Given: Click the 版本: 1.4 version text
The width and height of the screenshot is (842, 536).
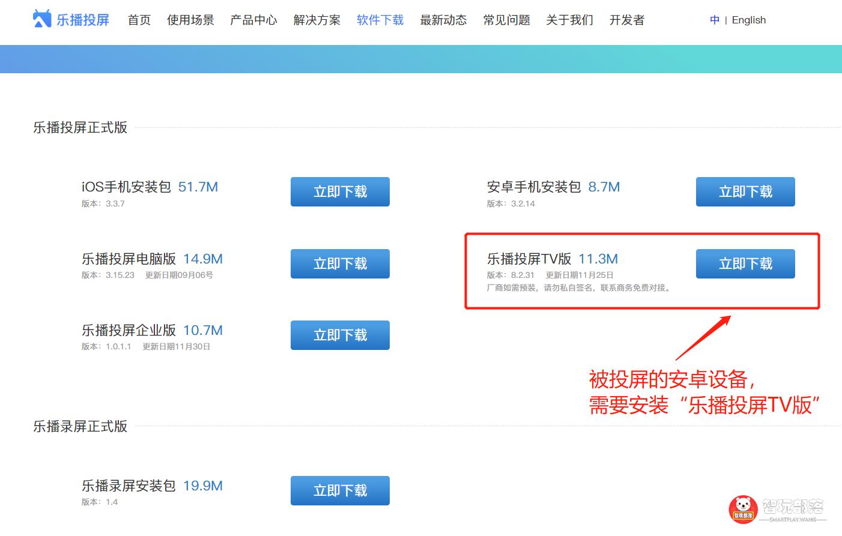Looking at the screenshot, I should 100,502.
